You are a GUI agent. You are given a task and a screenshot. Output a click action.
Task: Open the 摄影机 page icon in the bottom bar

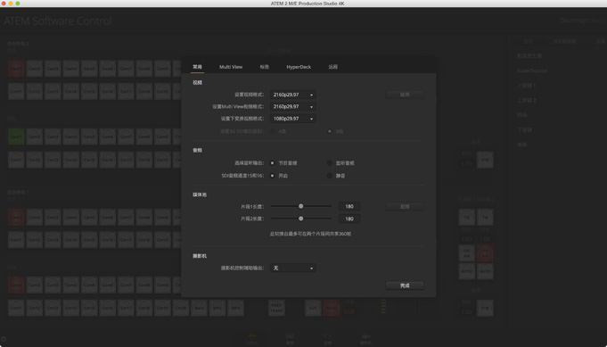[x=365, y=339]
